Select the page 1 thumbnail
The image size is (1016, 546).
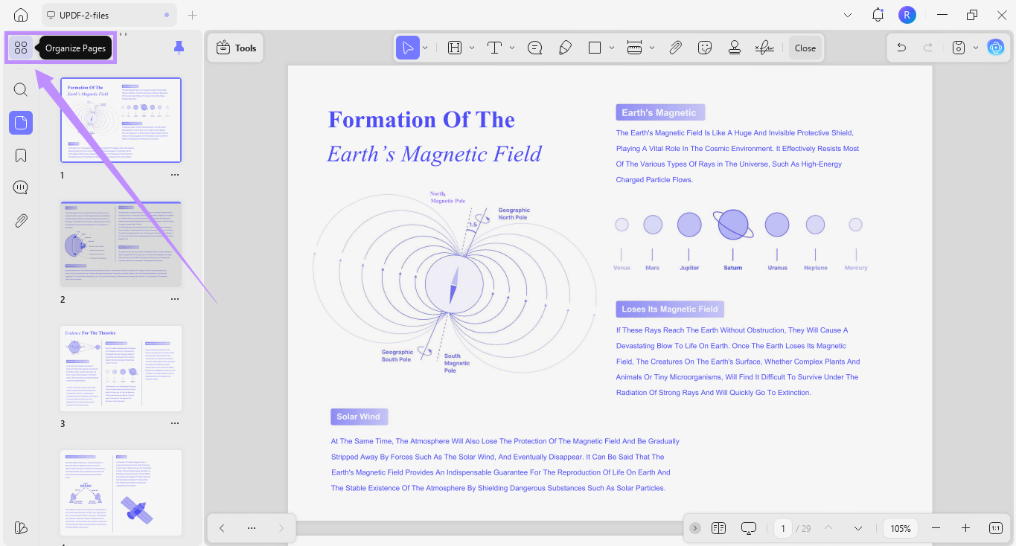click(x=121, y=121)
